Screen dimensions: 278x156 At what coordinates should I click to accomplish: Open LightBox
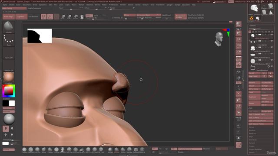coord(21,16)
